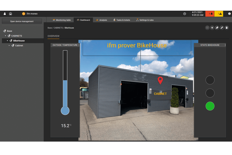Toggle fullscreen dashboard view
The width and height of the screenshot is (232, 155).
point(207,28)
